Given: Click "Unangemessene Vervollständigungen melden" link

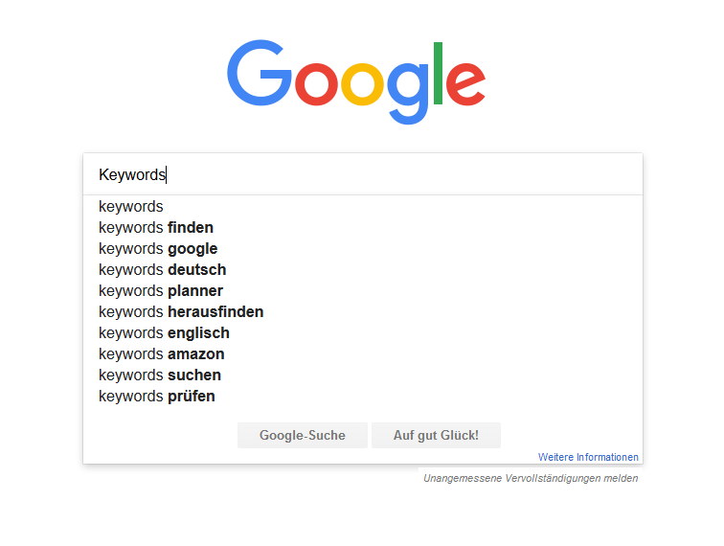Looking at the screenshot, I should pos(531,479).
